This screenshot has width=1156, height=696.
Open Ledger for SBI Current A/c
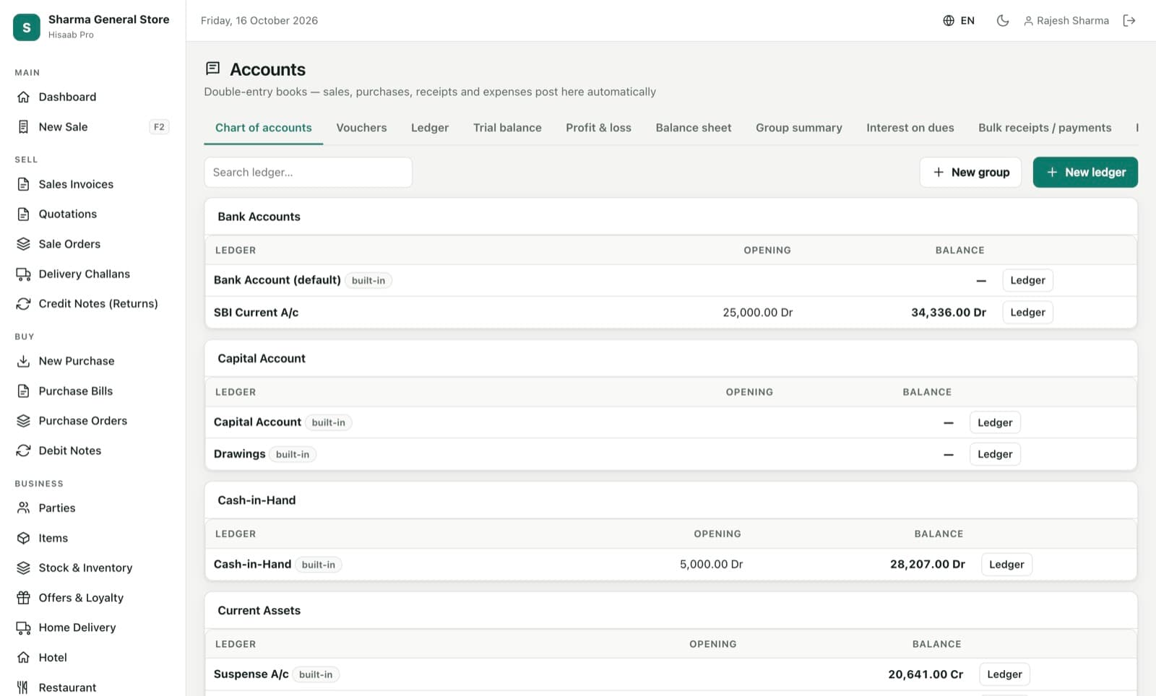pos(1027,313)
